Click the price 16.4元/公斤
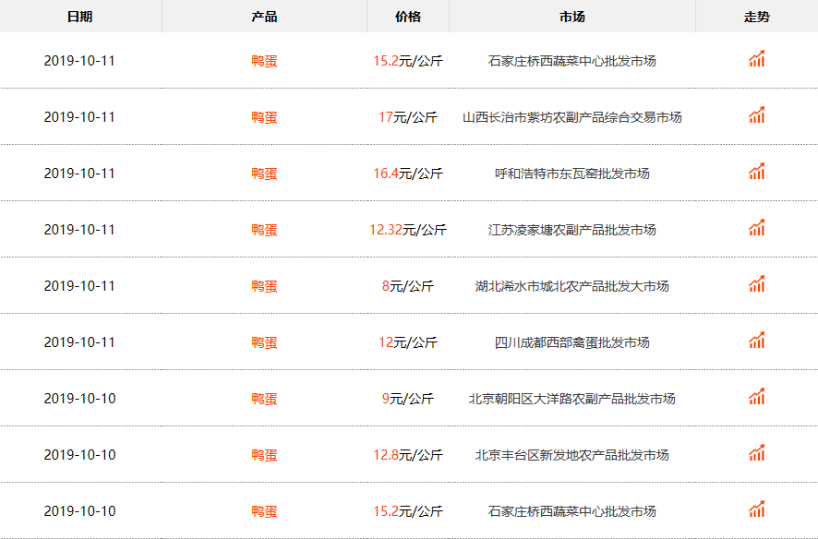Viewport: 818px width, 539px height. [x=408, y=174]
